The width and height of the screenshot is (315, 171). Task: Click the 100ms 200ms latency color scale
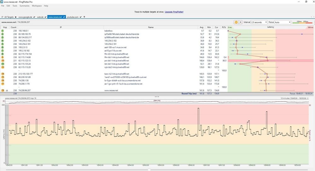302,22
